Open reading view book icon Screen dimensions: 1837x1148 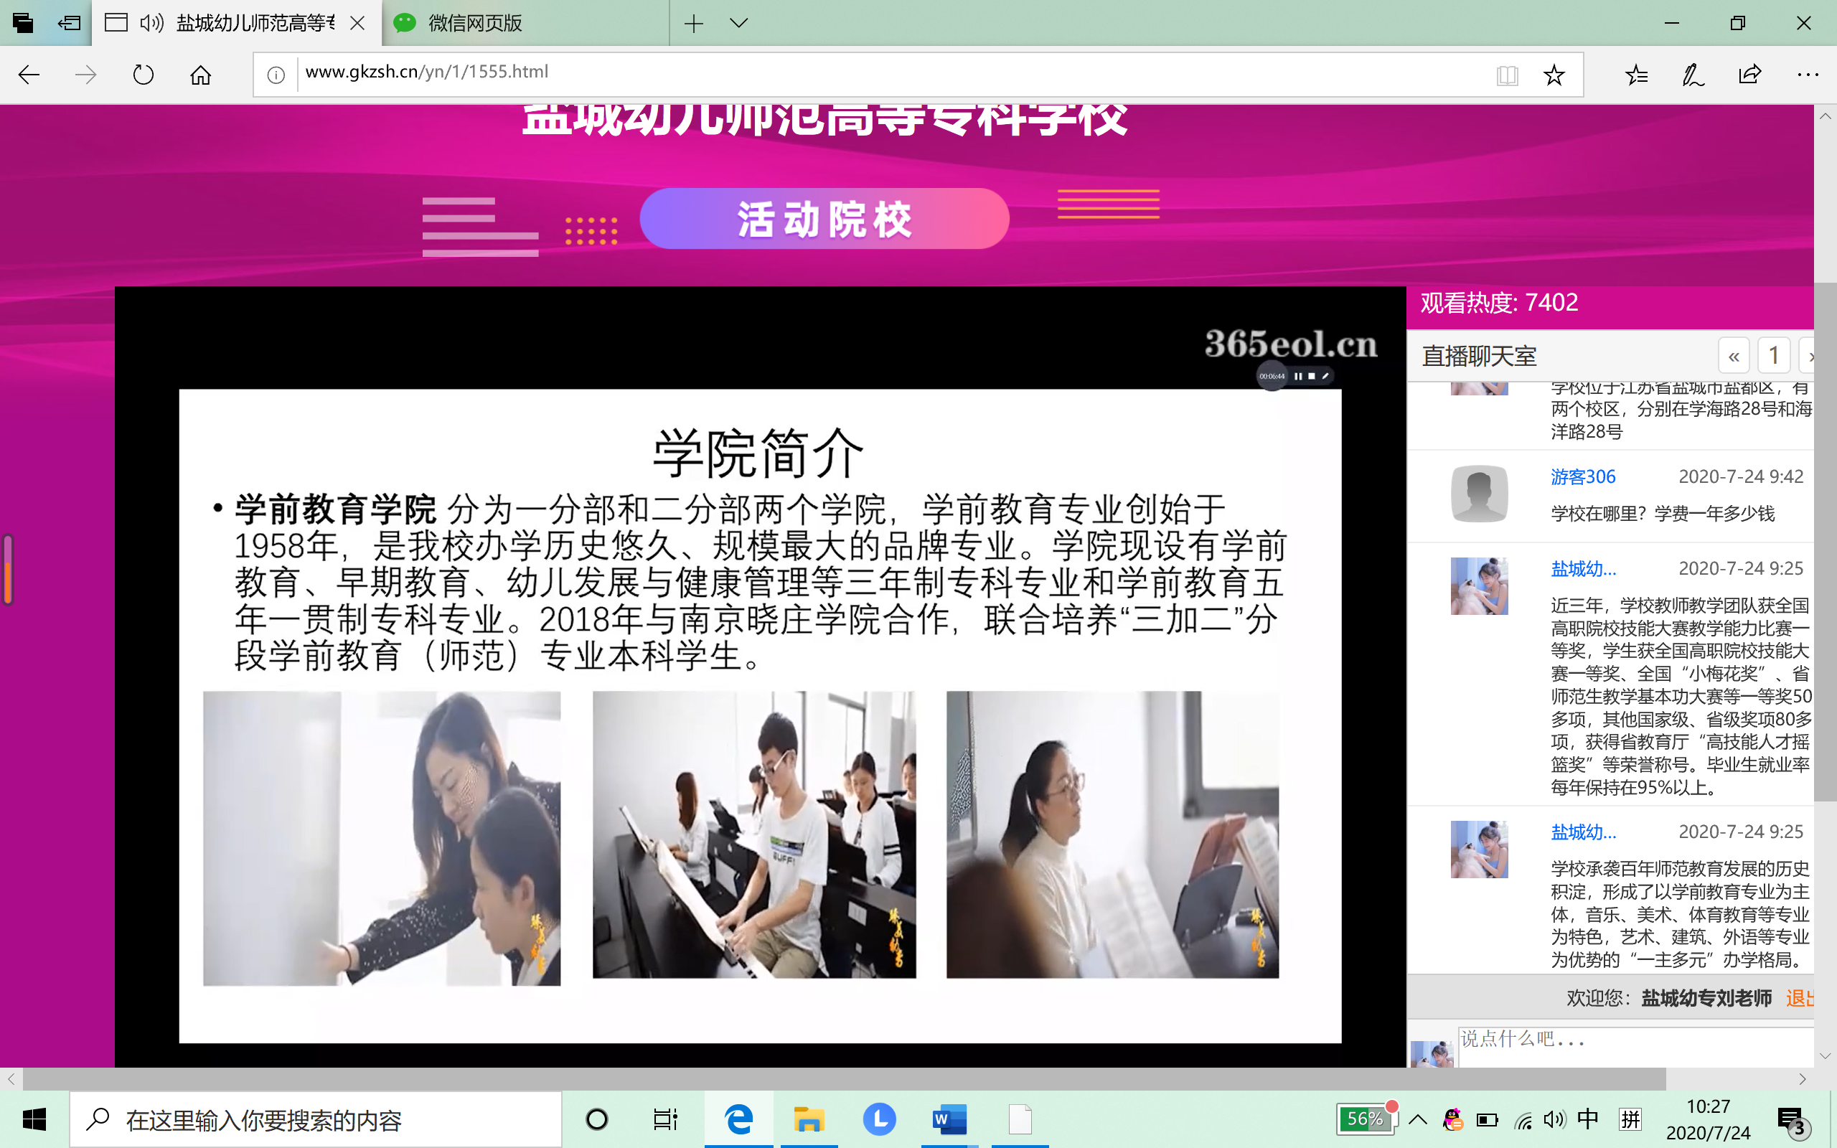(1507, 75)
